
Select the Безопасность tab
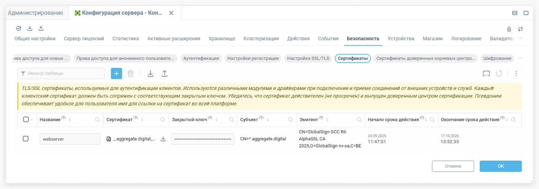point(363,38)
